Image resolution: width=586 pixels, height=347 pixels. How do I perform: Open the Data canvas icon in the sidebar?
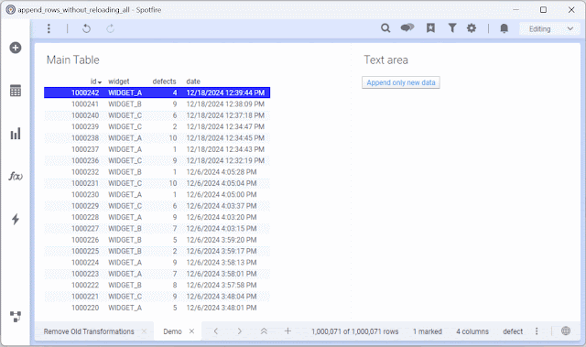(16, 317)
